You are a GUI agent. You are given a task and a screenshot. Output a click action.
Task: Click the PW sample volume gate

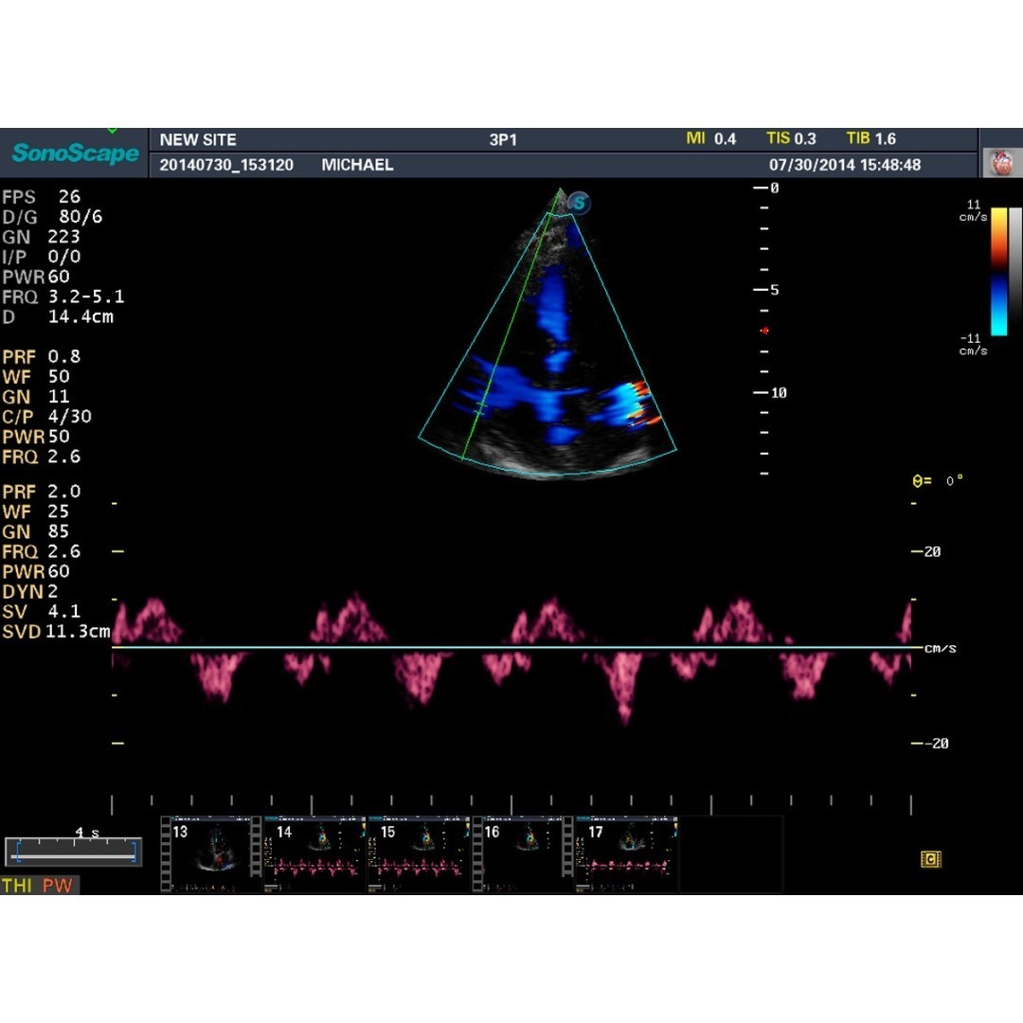point(480,409)
